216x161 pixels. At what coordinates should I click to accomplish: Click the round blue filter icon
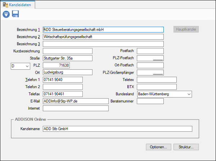[x=6, y=14]
